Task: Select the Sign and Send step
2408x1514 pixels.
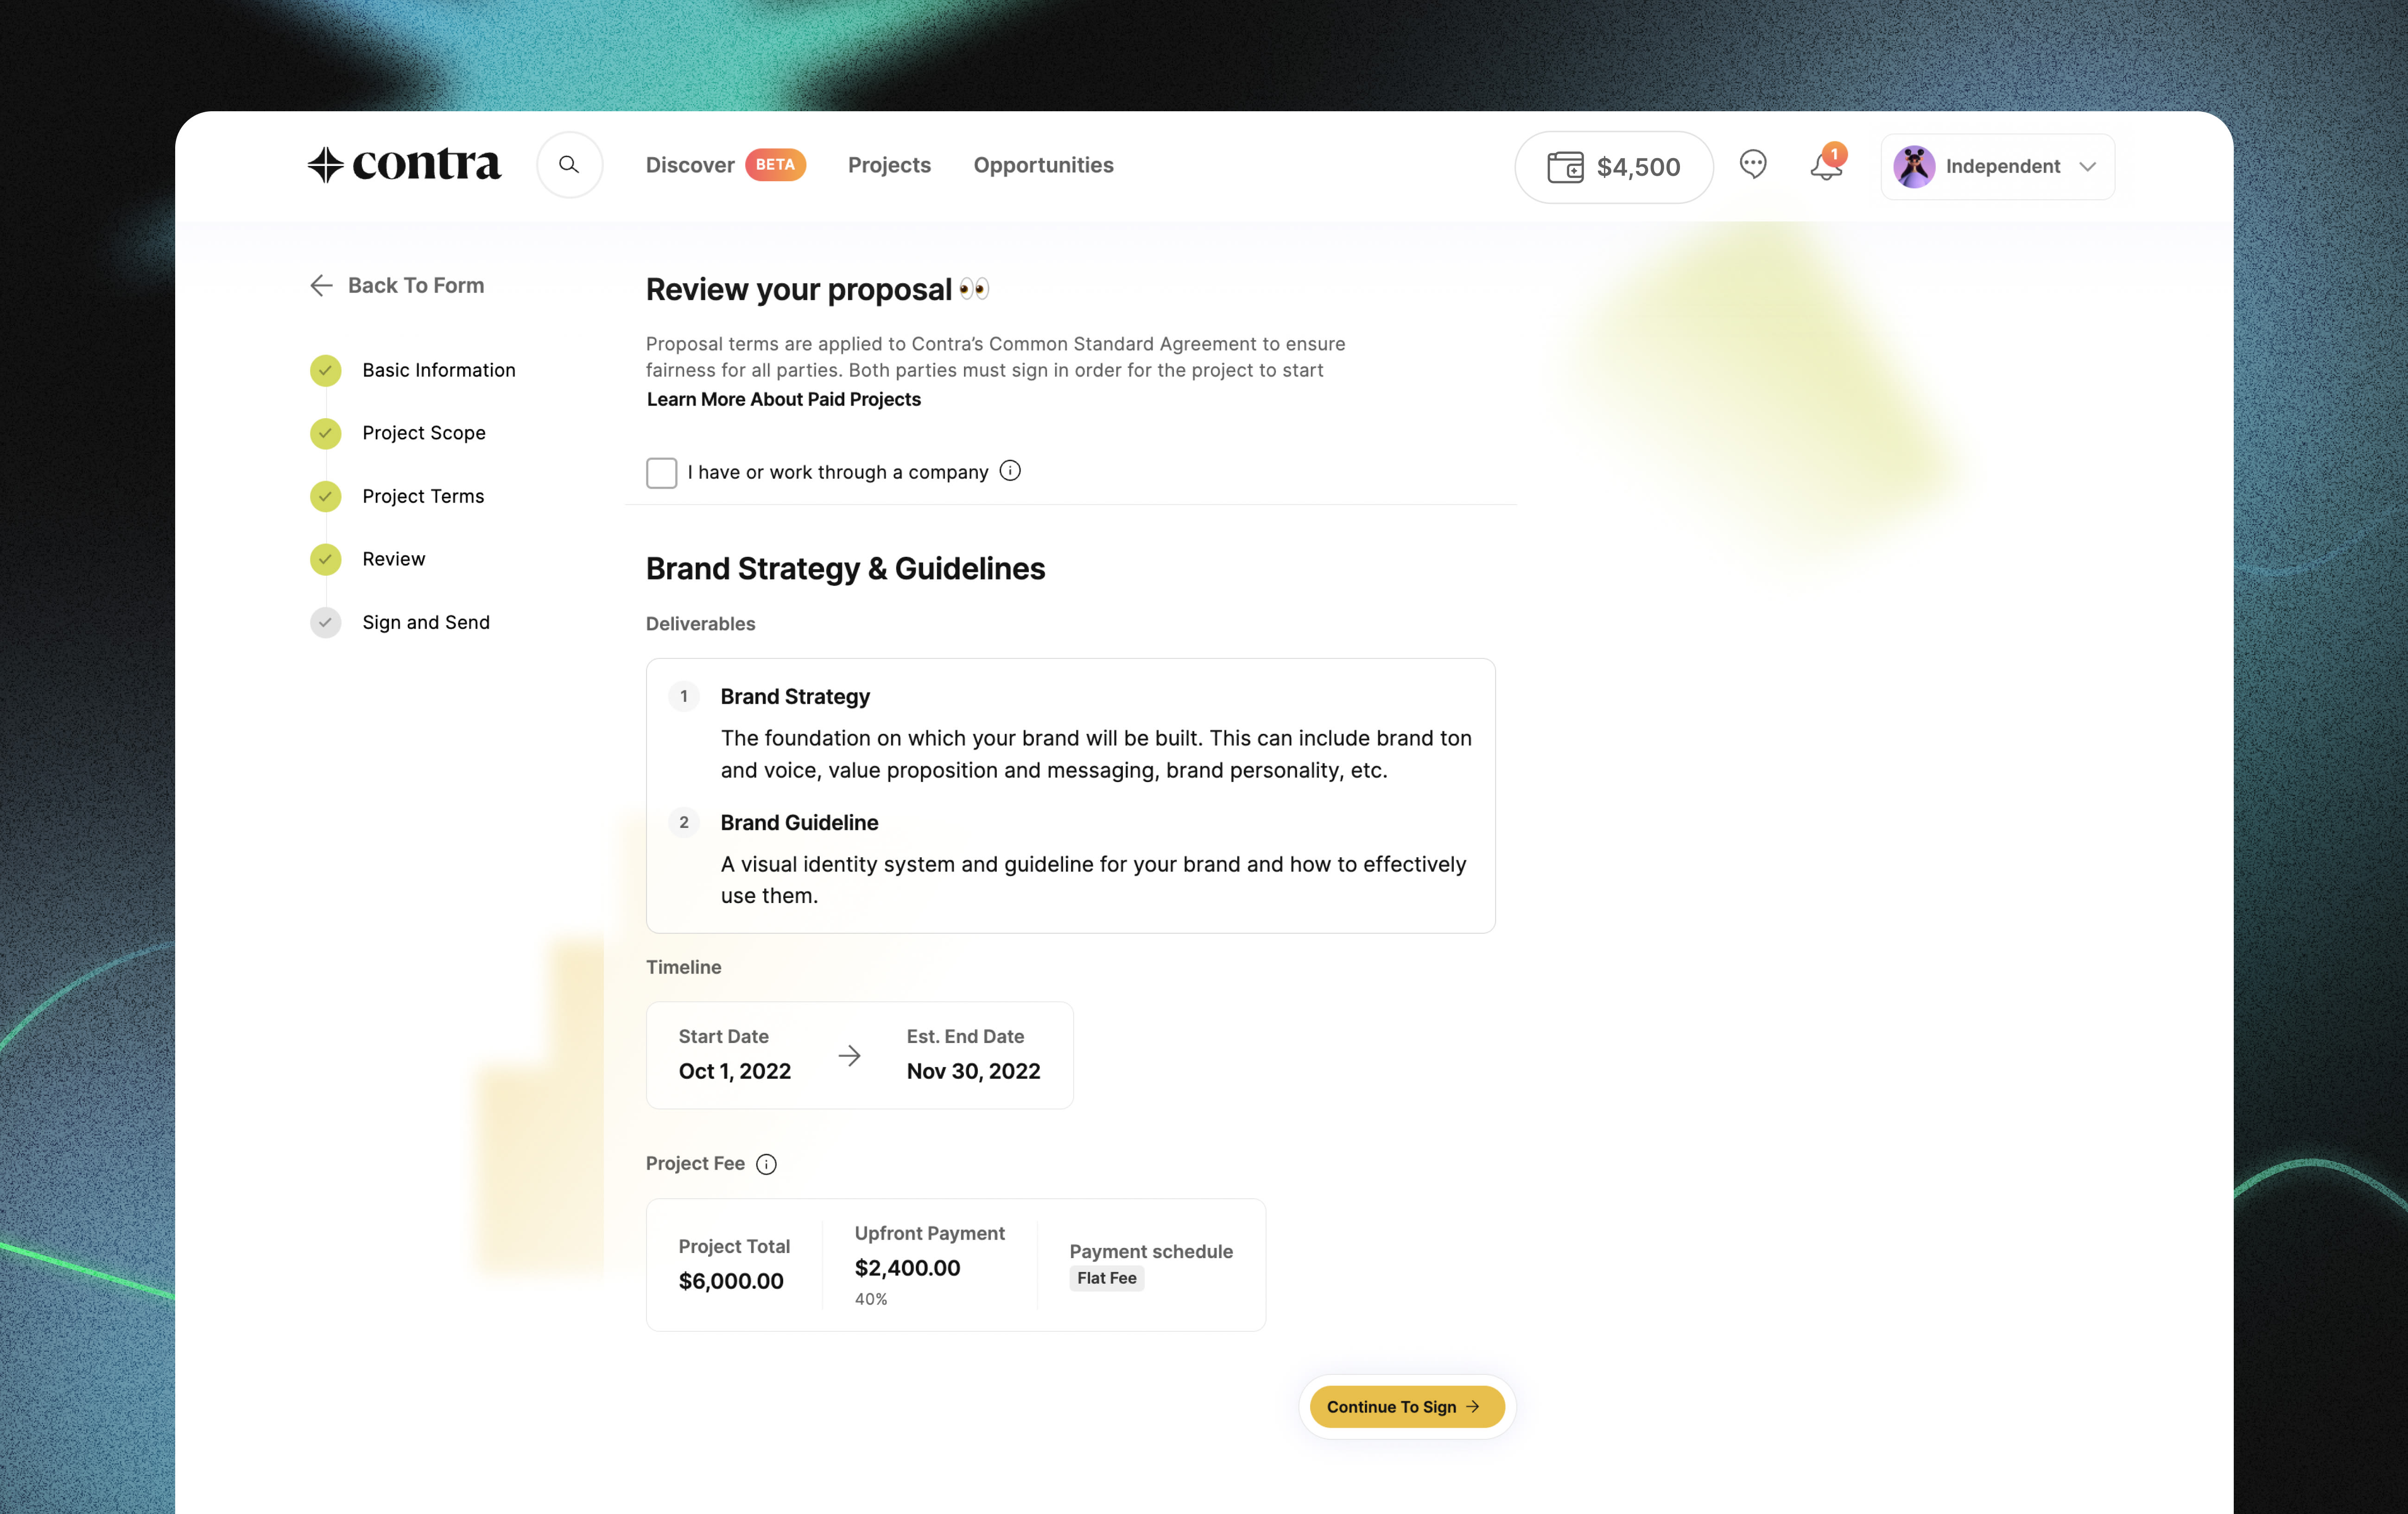Action: tap(425, 622)
